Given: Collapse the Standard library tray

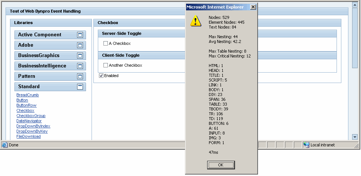Looking at the screenshot, I should pos(80,87).
